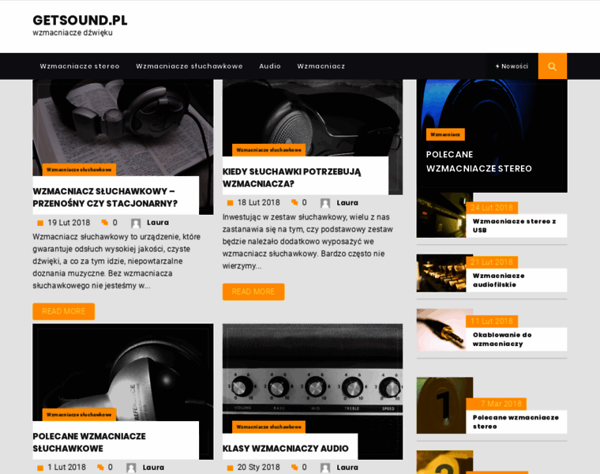The height and width of the screenshot is (474, 600).
Task: Open Klasy wzmacniaczy audio article title
Action: [x=286, y=449]
